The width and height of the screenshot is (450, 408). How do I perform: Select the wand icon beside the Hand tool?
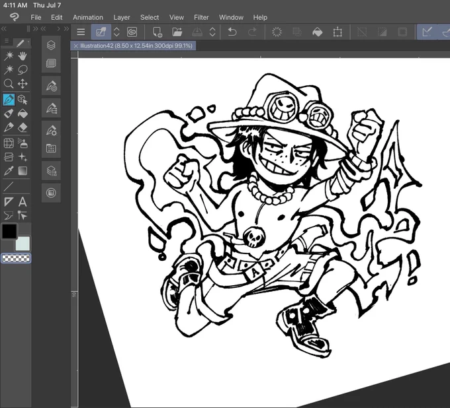click(x=9, y=56)
